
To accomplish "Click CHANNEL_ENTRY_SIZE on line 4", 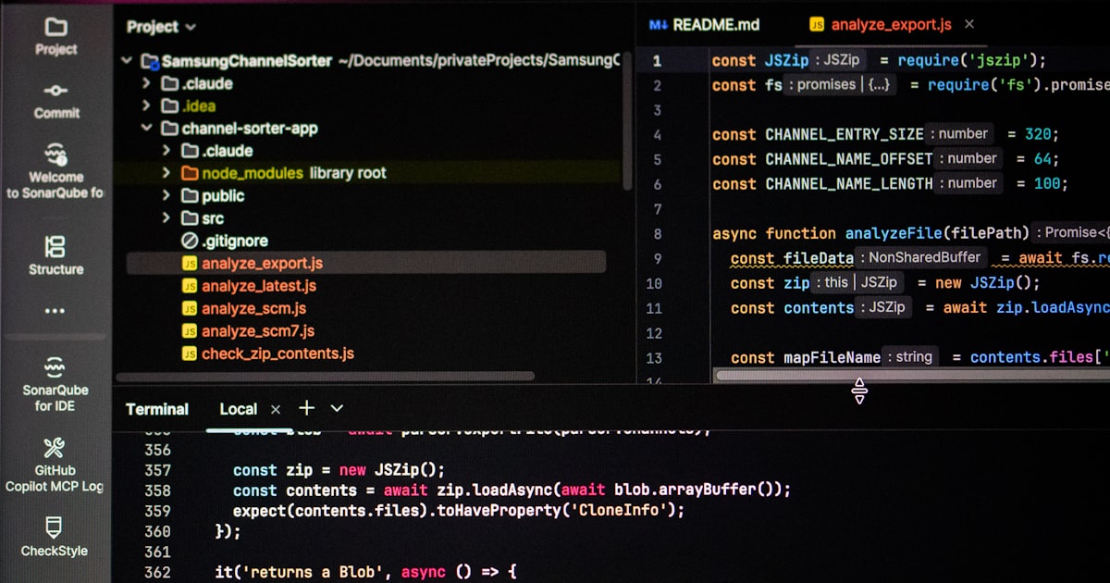I will pos(845,134).
